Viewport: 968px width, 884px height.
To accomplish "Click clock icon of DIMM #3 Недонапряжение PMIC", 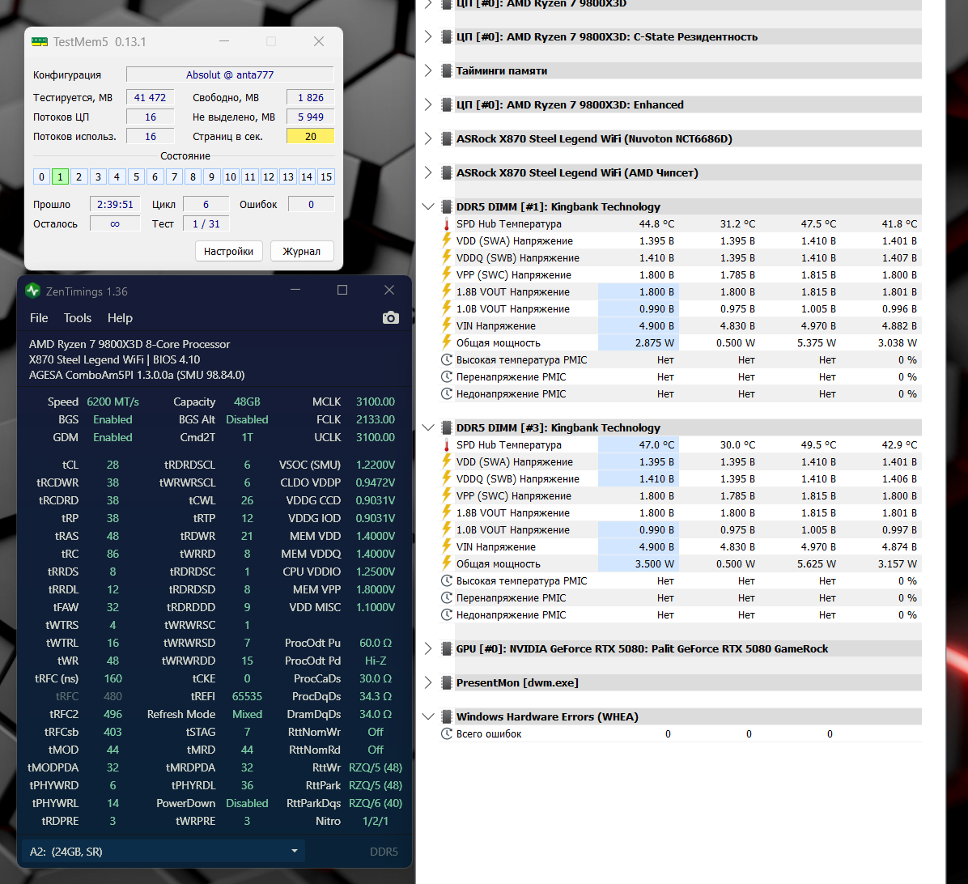I will click(446, 615).
